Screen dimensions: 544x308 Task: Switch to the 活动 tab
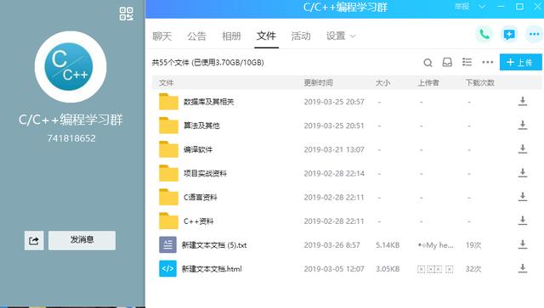pos(301,36)
